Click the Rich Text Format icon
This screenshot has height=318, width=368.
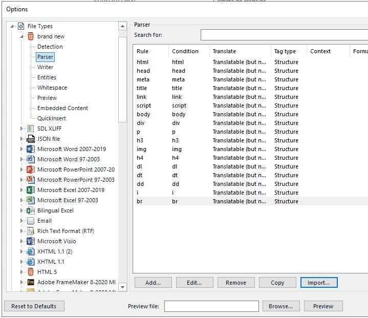click(31, 231)
